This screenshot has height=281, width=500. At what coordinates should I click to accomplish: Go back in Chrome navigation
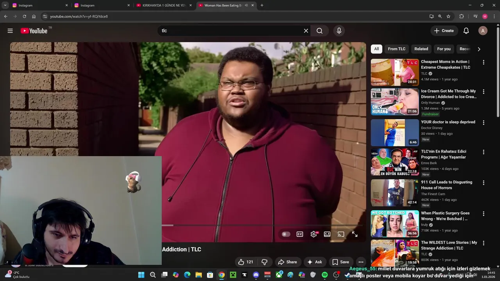(5, 16)
